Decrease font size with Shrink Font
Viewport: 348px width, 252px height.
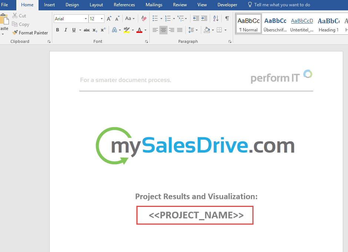point(117,18)
